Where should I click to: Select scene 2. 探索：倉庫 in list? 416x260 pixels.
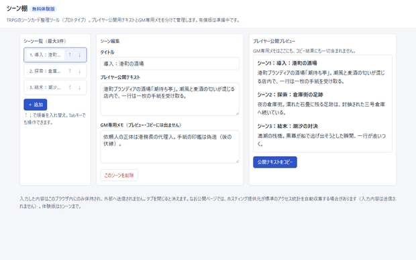pyautogui.click(x=45, y=71)
